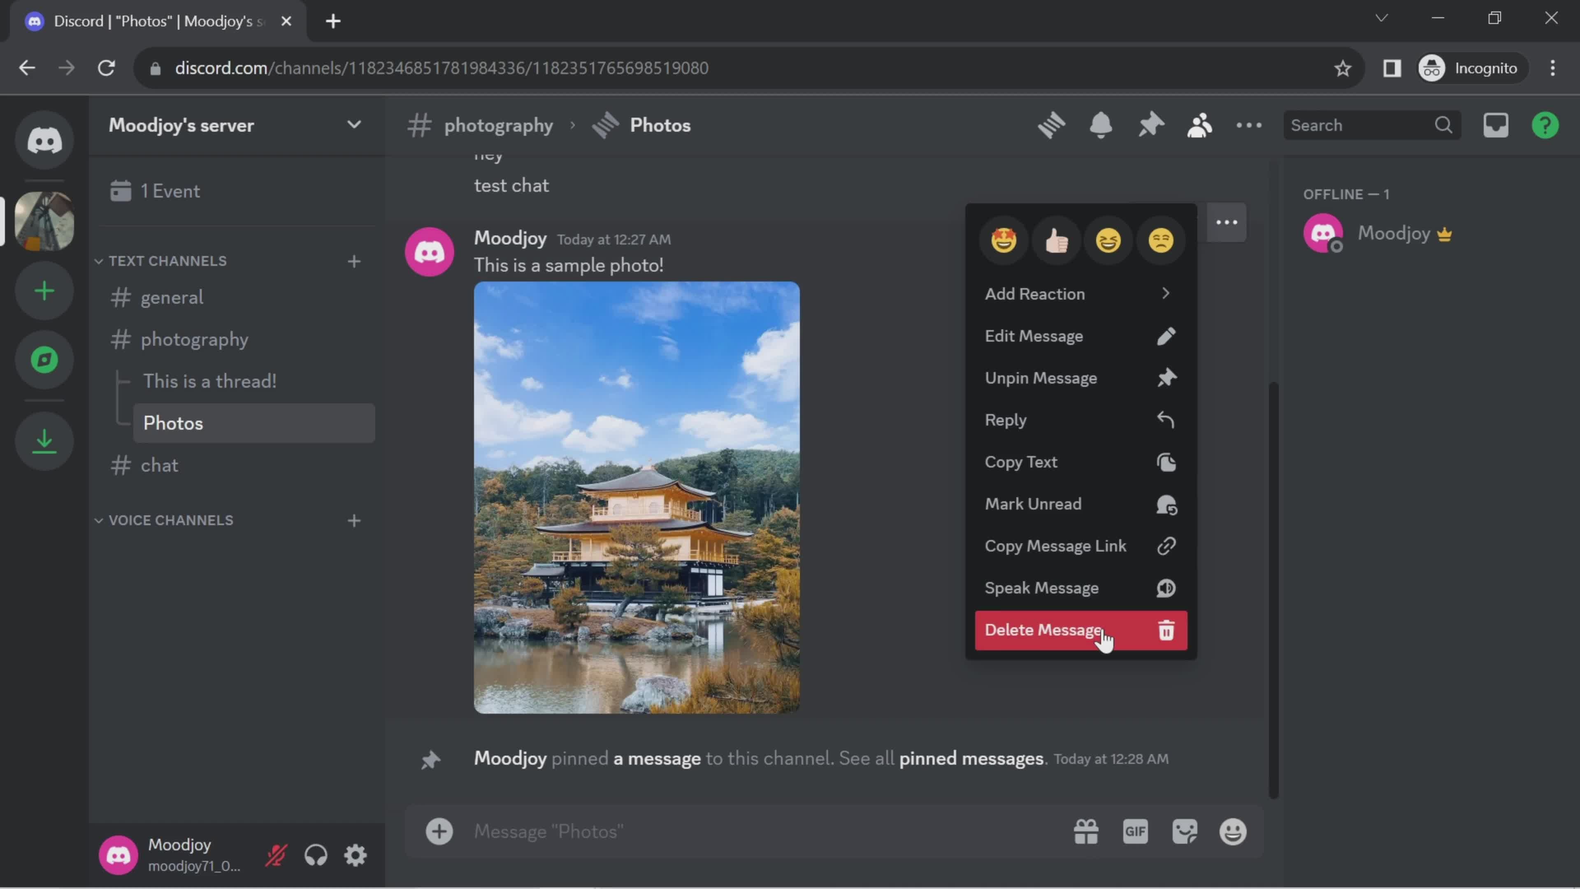Click 'a message' link in pin notice

(656, 759)
